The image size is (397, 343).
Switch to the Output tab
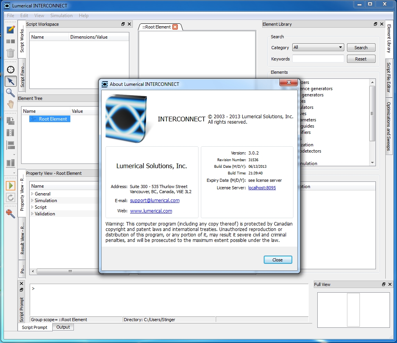click(63, 327)
